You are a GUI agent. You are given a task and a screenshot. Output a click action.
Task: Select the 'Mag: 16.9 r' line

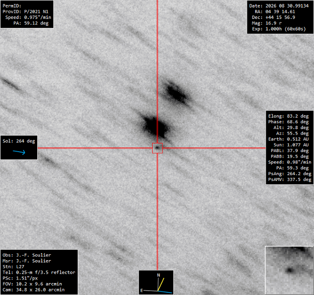coord(267,23)
